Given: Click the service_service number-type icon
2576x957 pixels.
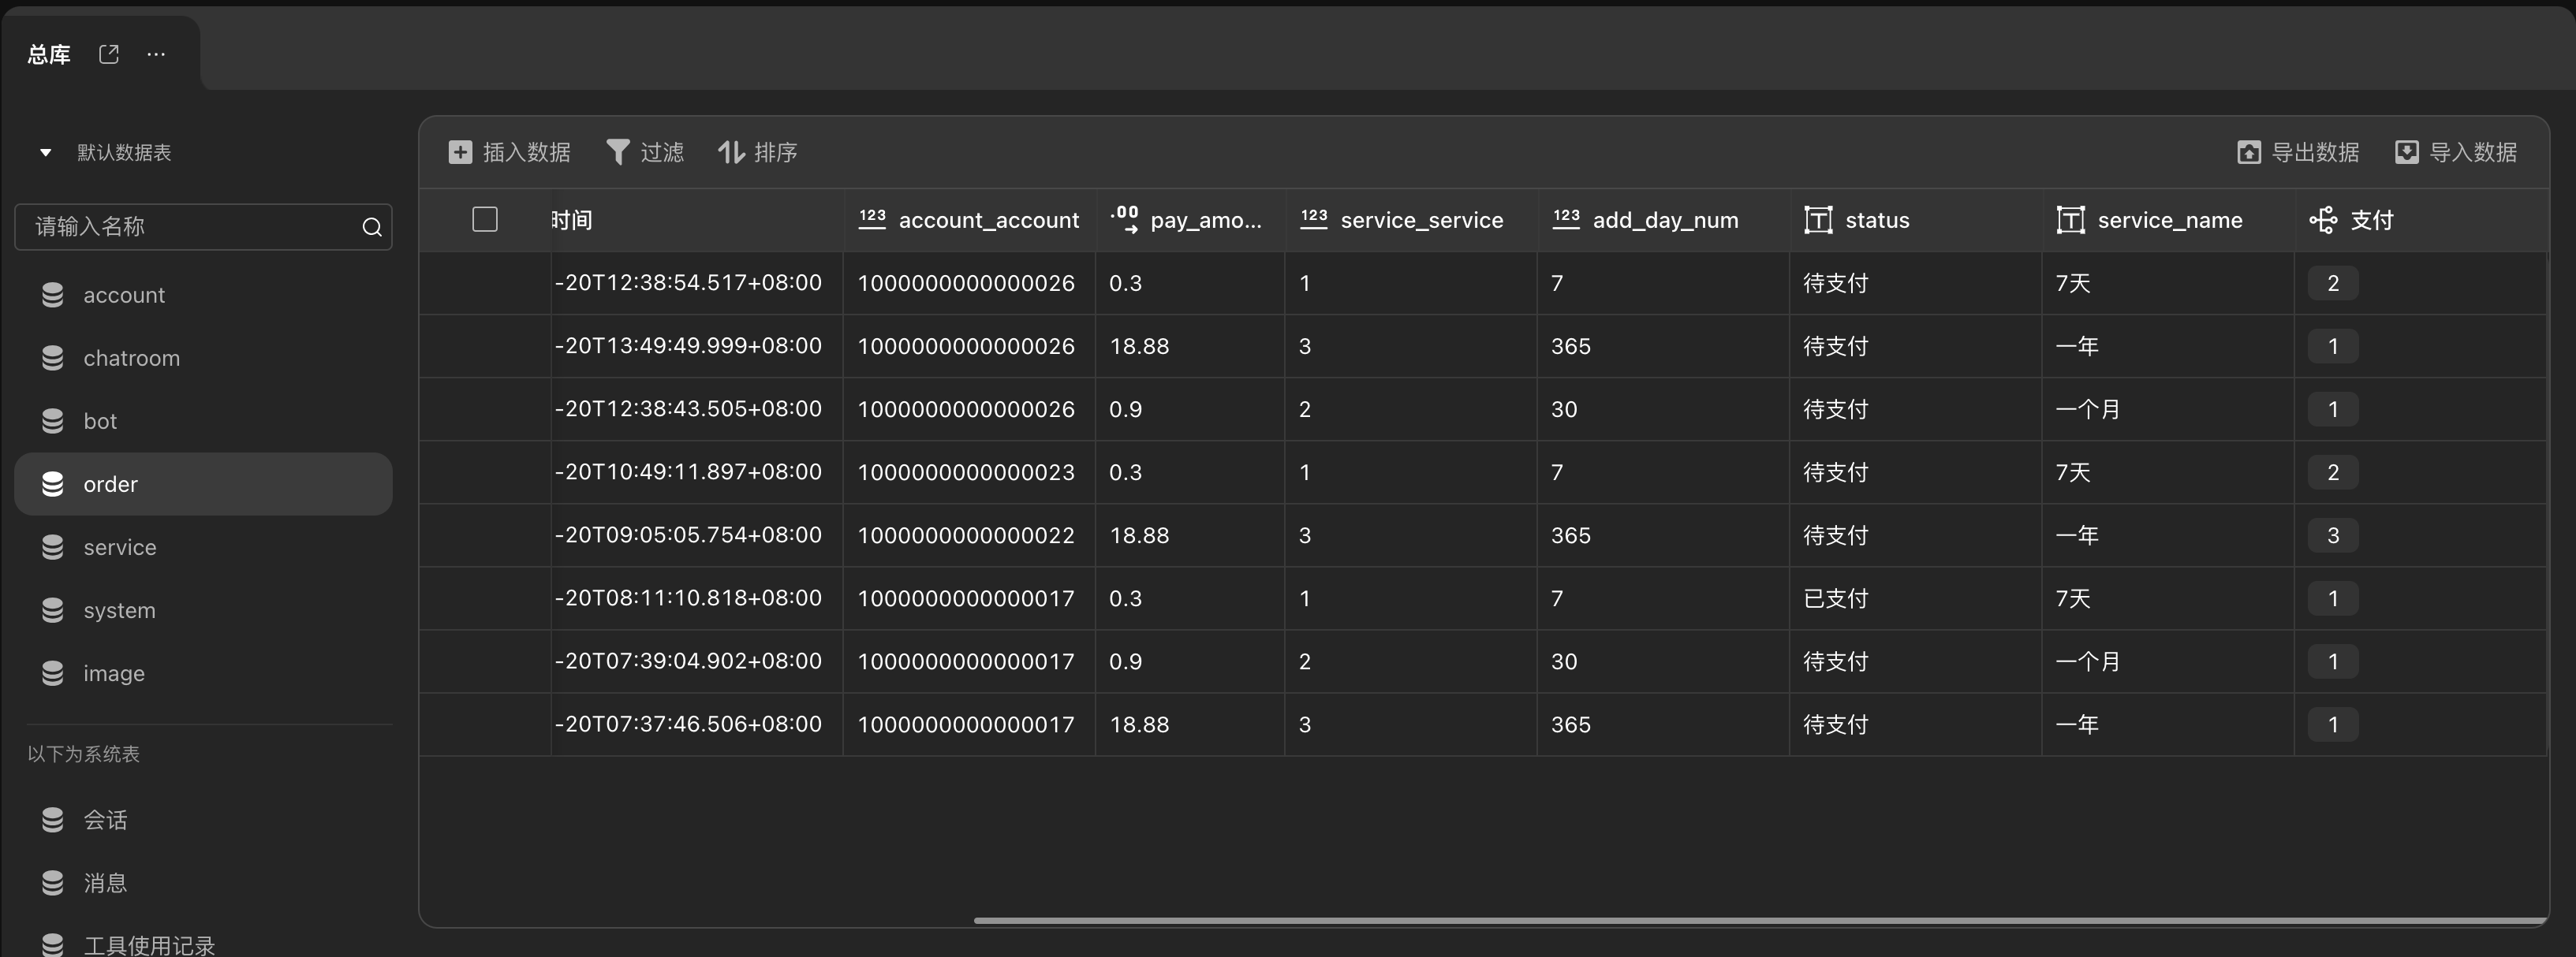Looking at the screenshot, I should pyautogui.click(x=1314, y=220).
